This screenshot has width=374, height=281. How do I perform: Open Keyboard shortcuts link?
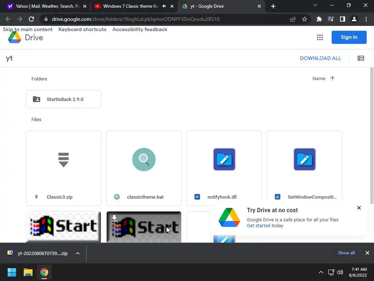[x=82, y=29]
